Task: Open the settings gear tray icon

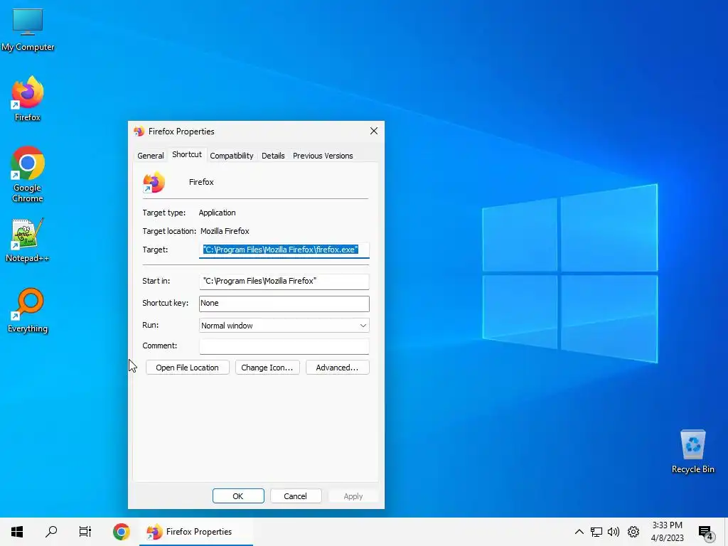Action: pos(633,532)
